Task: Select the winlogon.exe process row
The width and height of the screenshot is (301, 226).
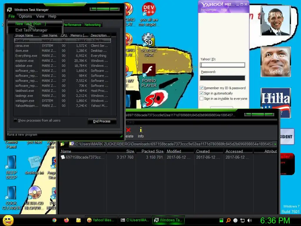Action: pyautogui.click(x=62, y=101)
